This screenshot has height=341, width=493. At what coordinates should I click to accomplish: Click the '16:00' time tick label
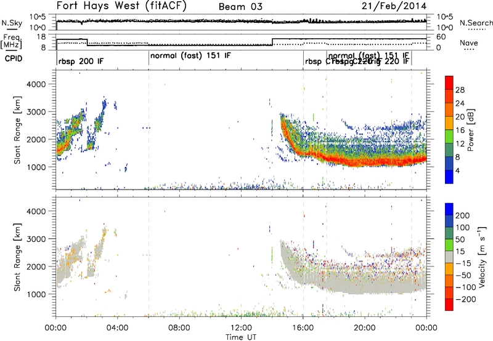[x=303, y=327]
